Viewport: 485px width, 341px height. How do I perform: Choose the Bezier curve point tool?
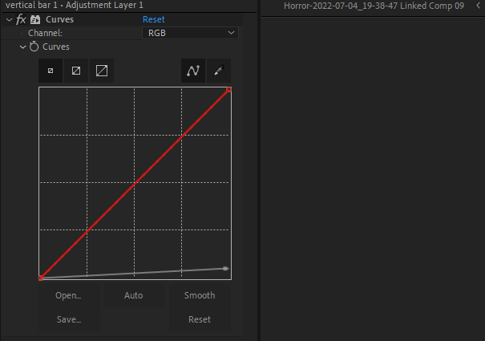[193, 71]
